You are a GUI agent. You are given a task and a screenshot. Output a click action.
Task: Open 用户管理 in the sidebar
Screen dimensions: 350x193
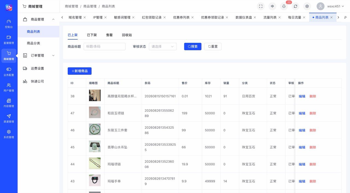(x=9, y=87)
